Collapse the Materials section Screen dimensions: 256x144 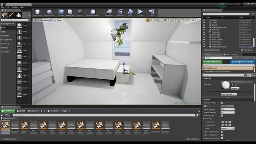[x=203, y=78]
